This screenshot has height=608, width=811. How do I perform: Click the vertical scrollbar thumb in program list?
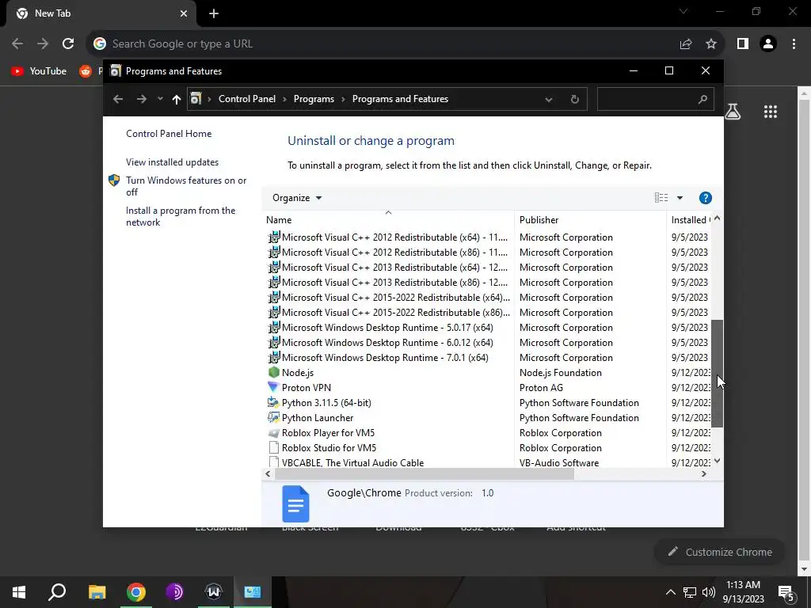click(717, 374)
